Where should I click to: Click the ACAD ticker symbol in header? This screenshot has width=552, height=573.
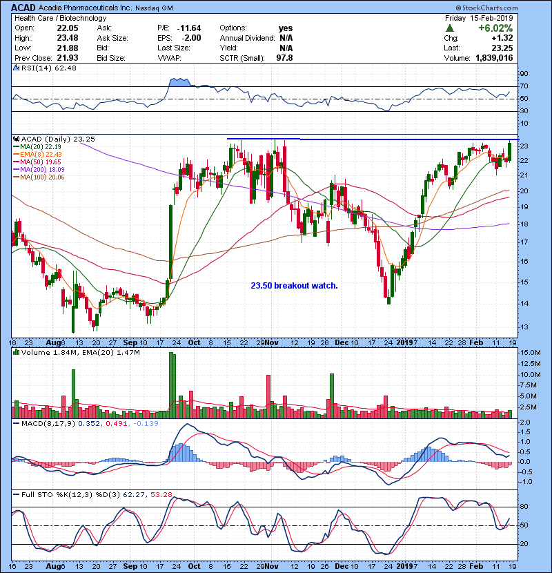[x=23, y=8]
